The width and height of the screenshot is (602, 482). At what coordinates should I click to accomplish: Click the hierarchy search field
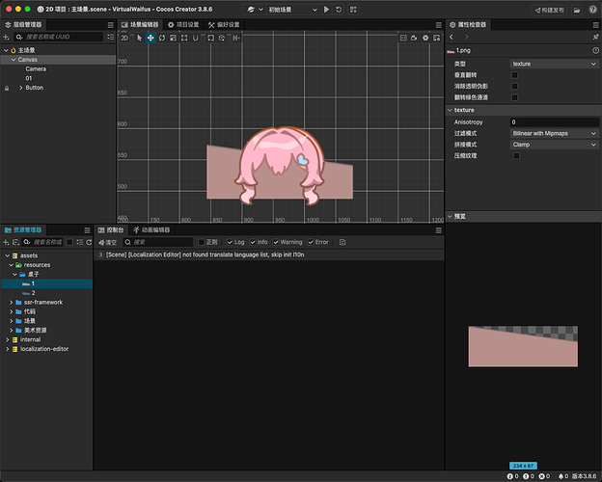[x=59, y=37]
